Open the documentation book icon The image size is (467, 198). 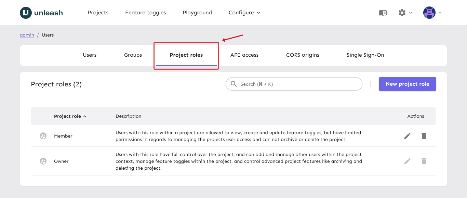coord(383,13)
